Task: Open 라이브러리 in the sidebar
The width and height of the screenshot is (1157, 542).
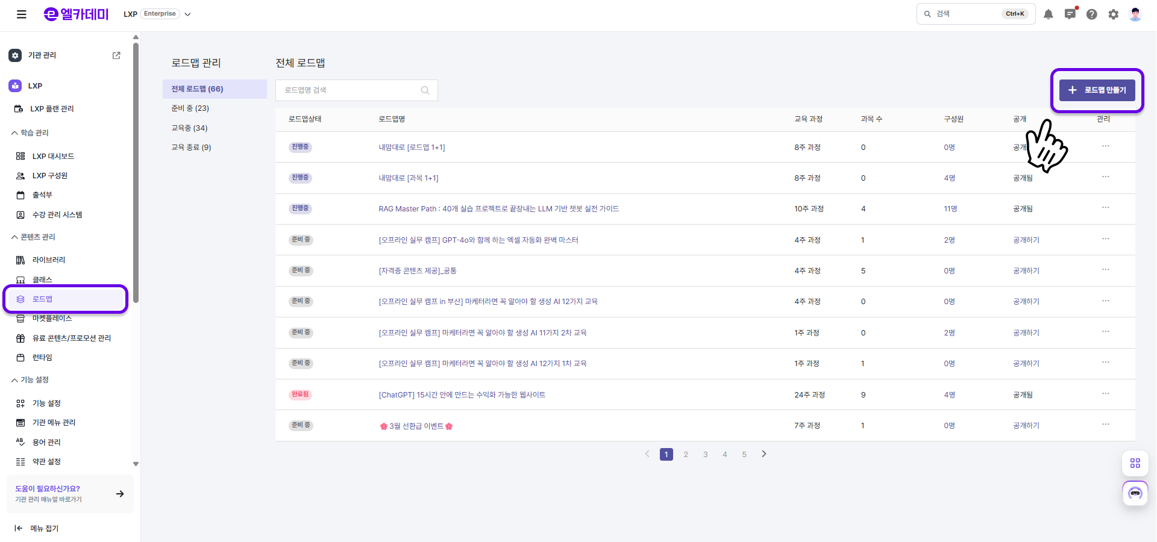Action: click(x=49, y=260)
